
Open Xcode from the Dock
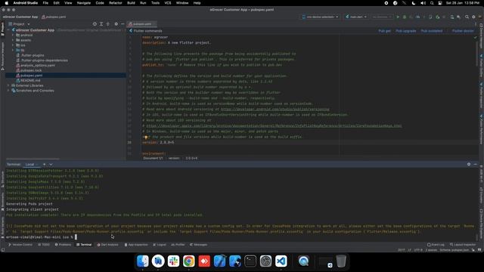[x=220, y=261]
